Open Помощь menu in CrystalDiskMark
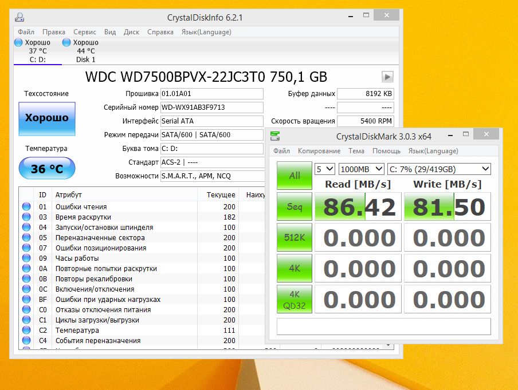 (x=386, y=151)
